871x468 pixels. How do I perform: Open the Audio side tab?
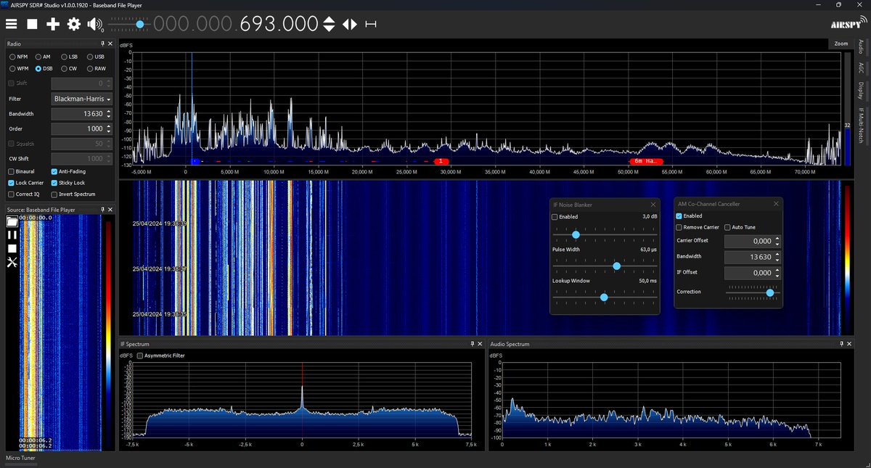click(862, 48)
